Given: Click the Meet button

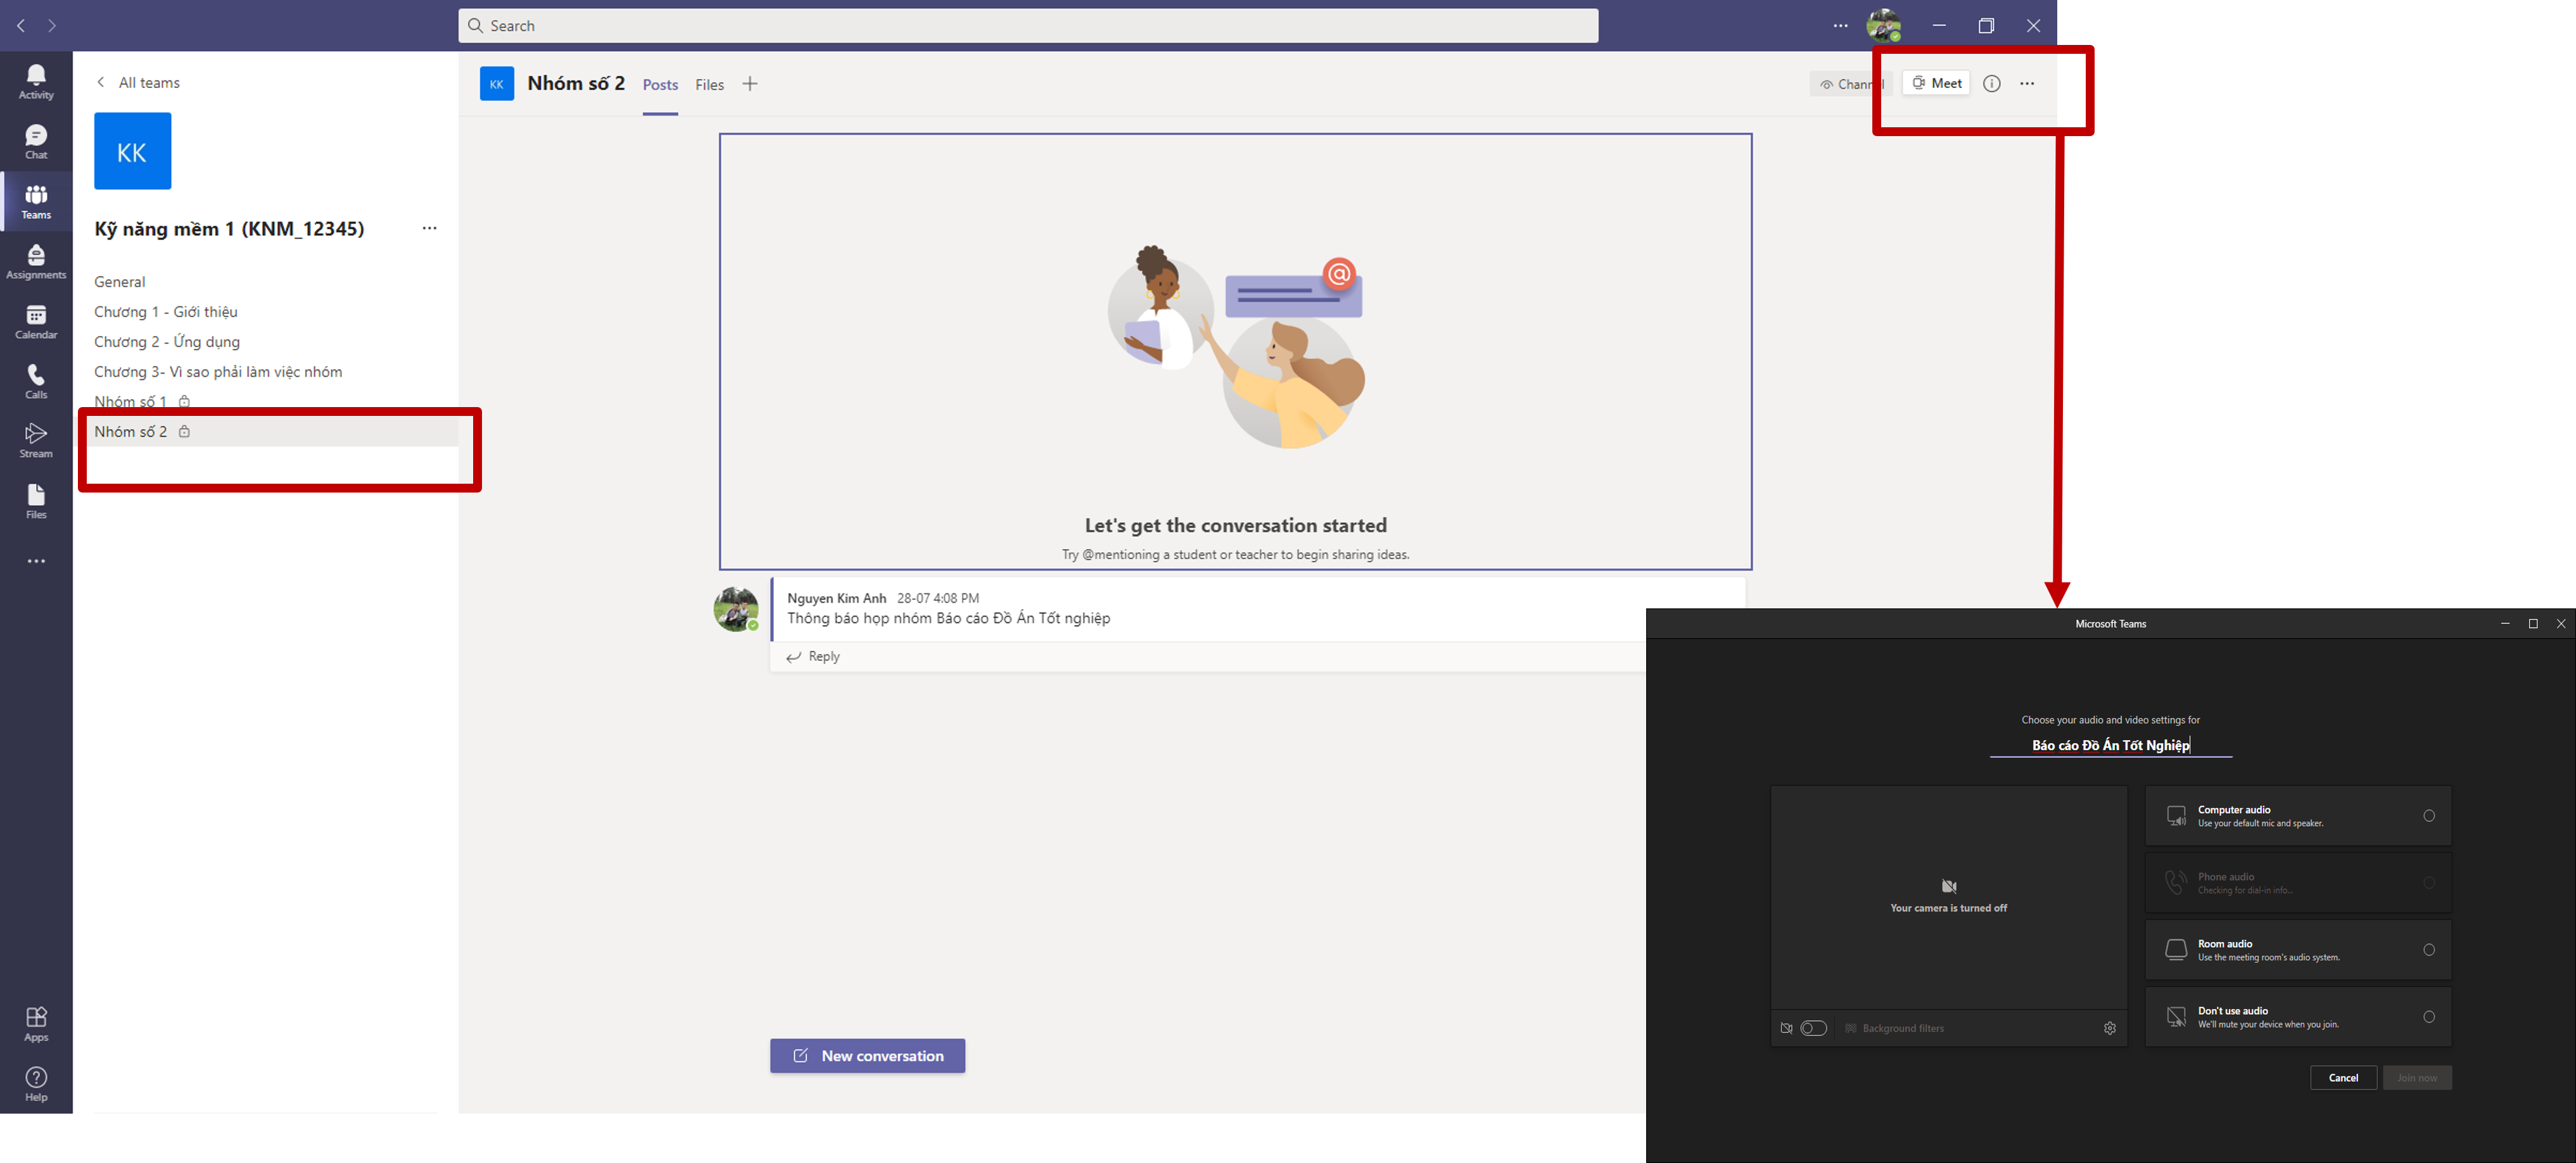Looking at the screenshot, I should pos(1936,84).
